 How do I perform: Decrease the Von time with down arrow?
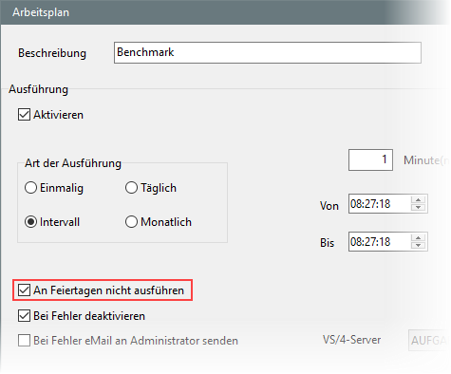(x=419, y=208)
